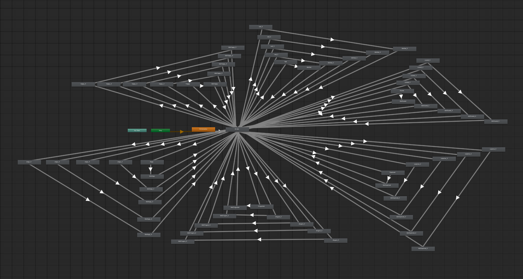The height and width of the screenshot is (279, 523).
Task: Select the scared_5 state node
Action: click(x=428, y=61)
